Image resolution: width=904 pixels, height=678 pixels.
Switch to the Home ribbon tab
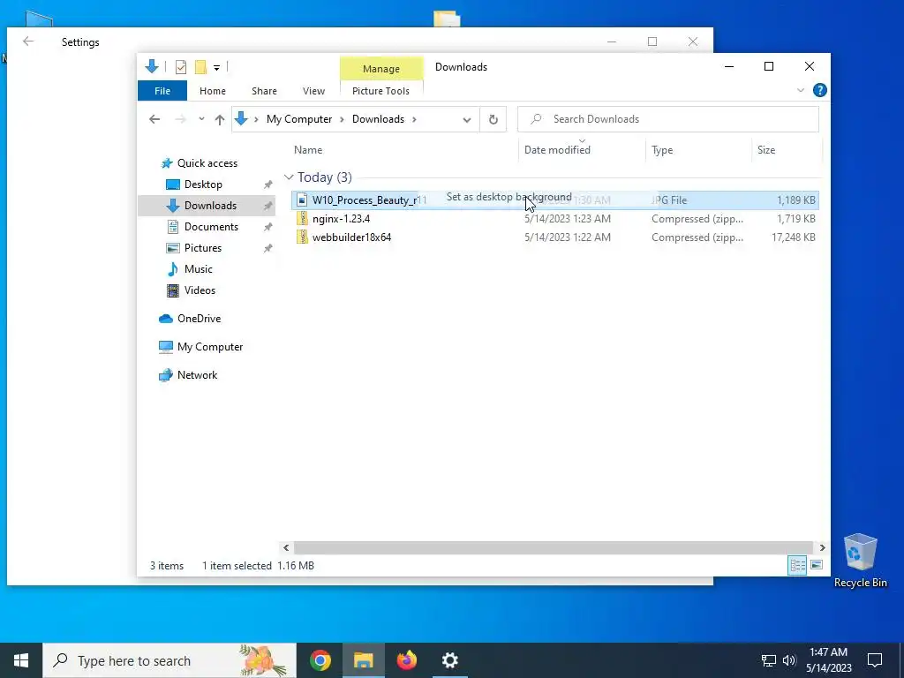pyautogui.click(x=212, y=91)
